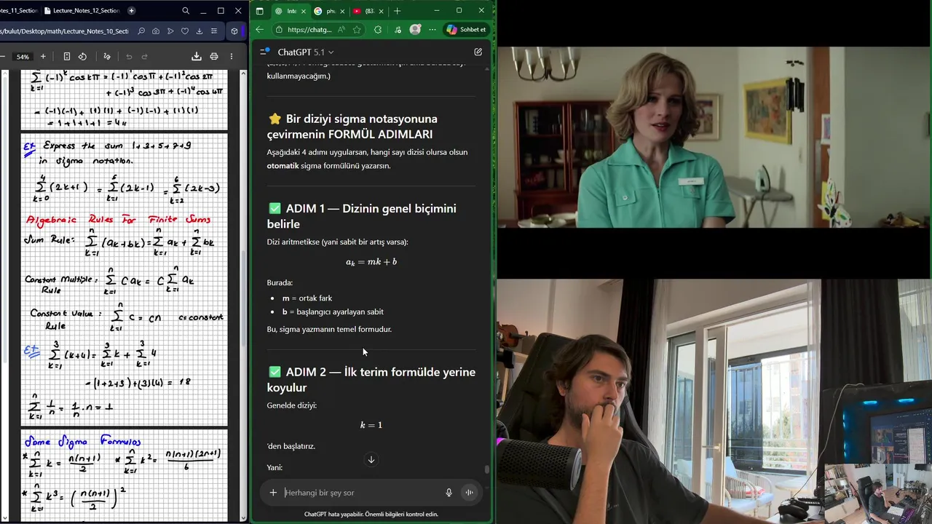932x524 pixels.
Task: Download the PDF from the viewer toolbar
Action: (196, 56)
